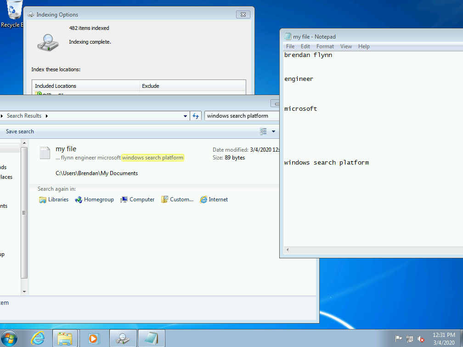Switch to Notepad via taskbar icon
This screenshot has width=463, height=347.
151,338
